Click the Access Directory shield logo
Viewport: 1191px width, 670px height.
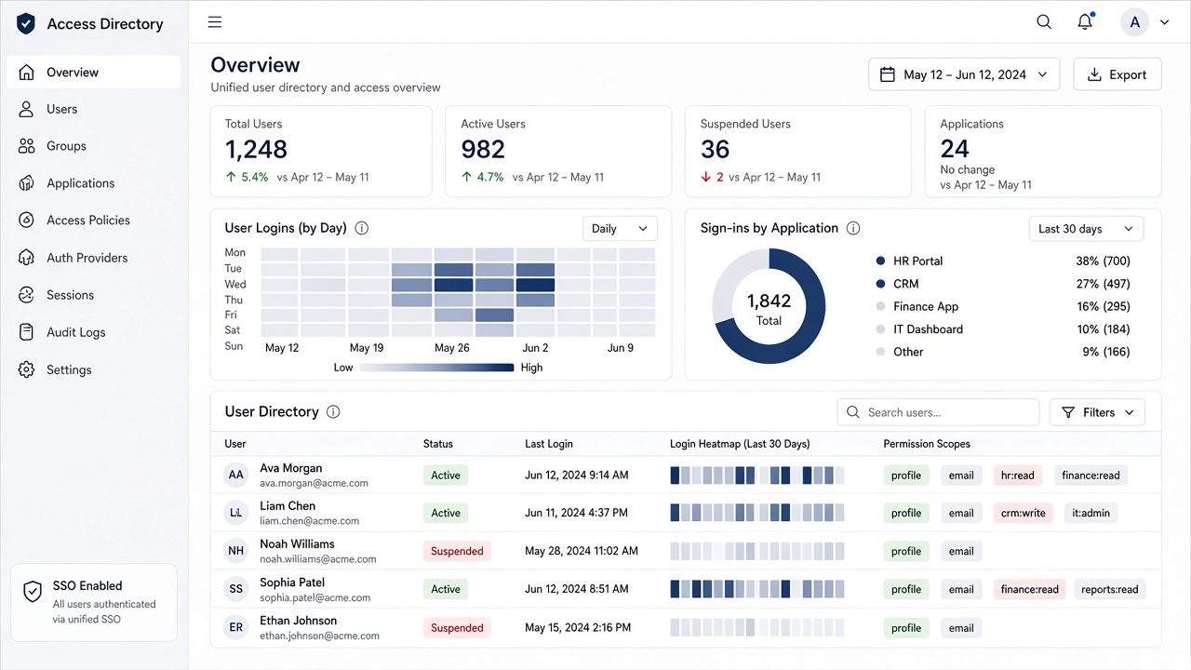click(26, 24)
